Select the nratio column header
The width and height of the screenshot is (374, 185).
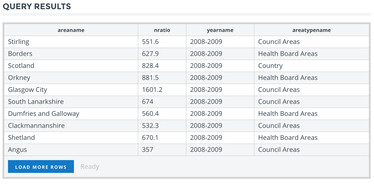(162, 30)
